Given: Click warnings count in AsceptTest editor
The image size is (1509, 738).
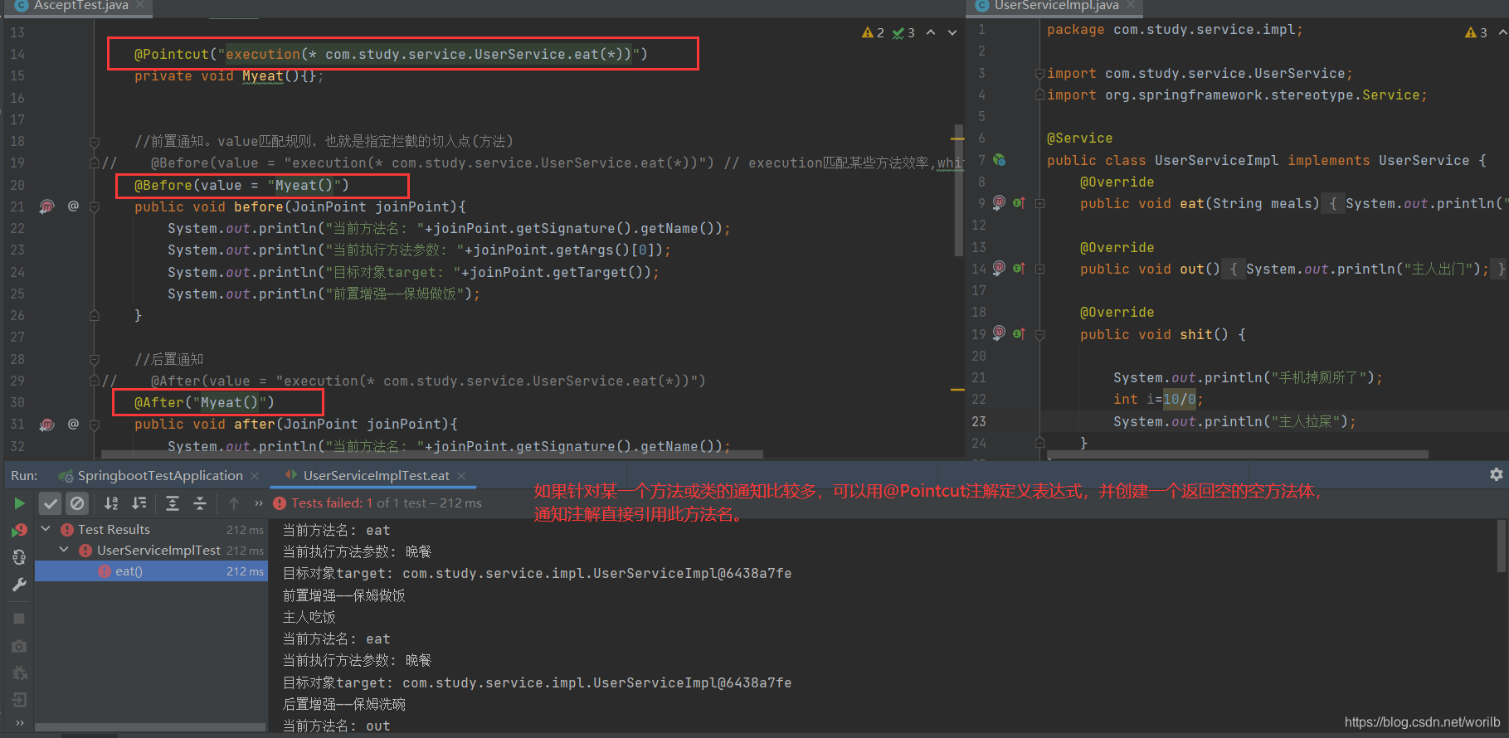Looking at the screenshot, I should pyautogui.click(x=874, y=32).
